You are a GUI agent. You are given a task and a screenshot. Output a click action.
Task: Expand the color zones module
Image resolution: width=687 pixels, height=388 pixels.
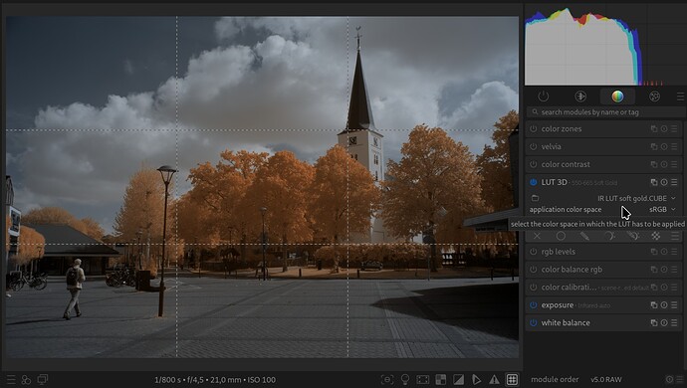562,128
